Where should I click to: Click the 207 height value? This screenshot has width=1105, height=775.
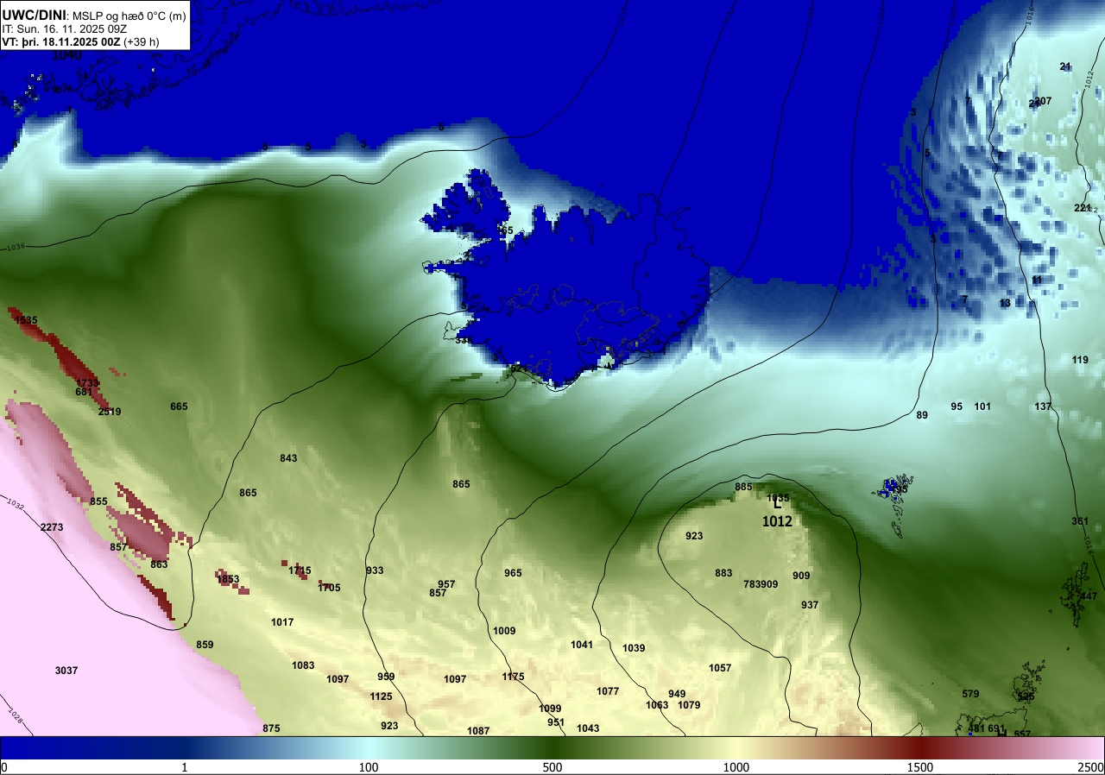pyautogui.click(x=1043, y=101)
